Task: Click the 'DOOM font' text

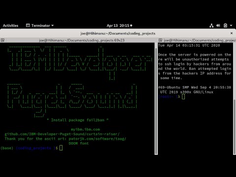Action: coord(79,144)
